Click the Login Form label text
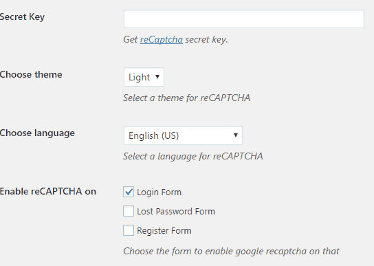This screenshot has width=374, height=266. click(159, 192)
